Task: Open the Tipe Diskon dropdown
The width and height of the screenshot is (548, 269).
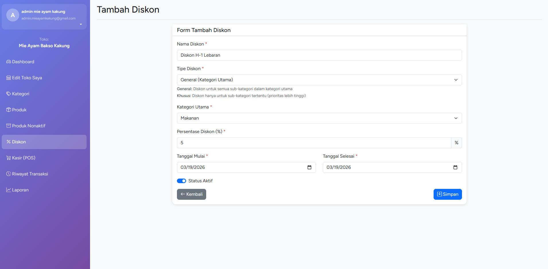Action: (319, 80)
